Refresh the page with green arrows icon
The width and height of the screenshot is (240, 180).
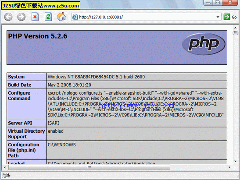tap(48, 17)
